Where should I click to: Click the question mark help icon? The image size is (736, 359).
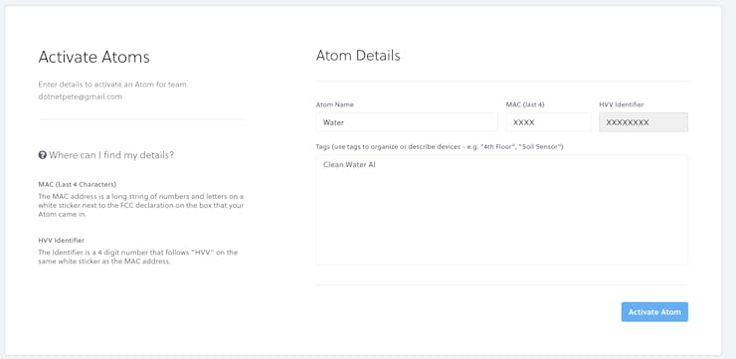pos(42,155)
